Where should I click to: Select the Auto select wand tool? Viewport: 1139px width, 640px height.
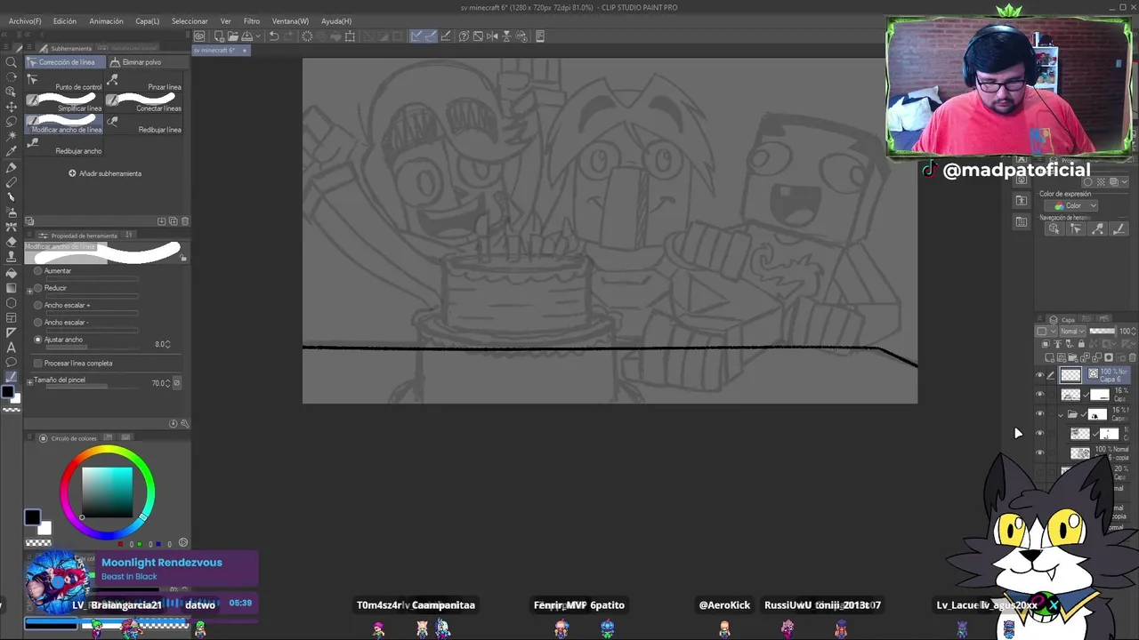pos(11,136)
